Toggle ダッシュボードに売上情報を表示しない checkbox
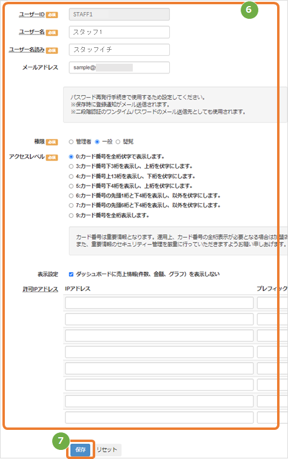The image size is (288, 459). coord(71,274)
